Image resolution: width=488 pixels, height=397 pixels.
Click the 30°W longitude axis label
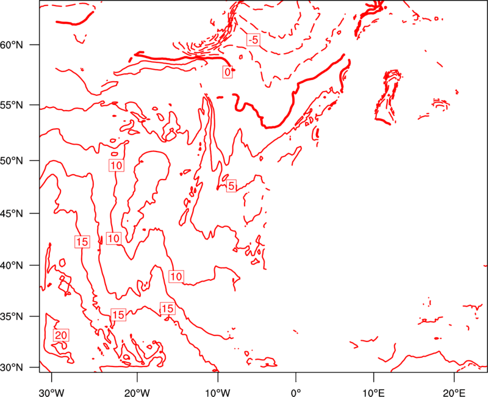coord(52,393)
